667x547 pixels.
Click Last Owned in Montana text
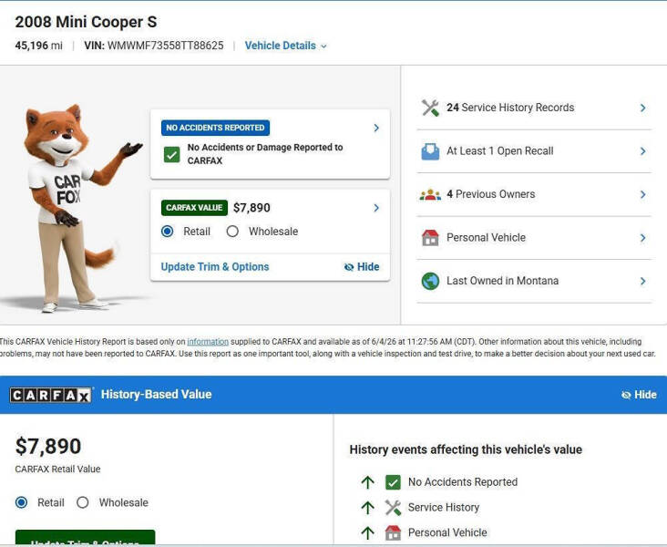(x=502, y=281)
